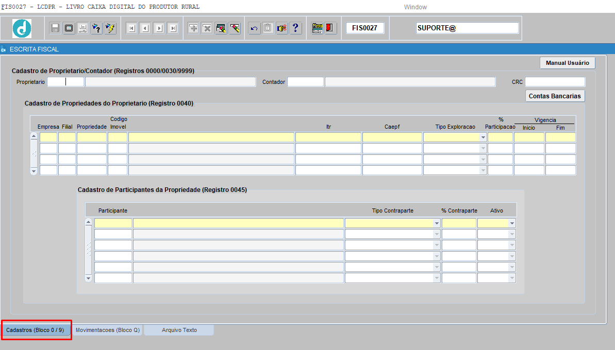Click the 'ESCRITA FISCAL' title text

pyautogui.click(x=34, y=49)
